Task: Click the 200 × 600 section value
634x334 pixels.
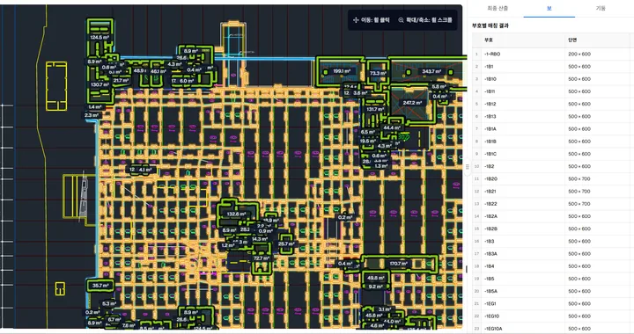Action: [579, 54]
